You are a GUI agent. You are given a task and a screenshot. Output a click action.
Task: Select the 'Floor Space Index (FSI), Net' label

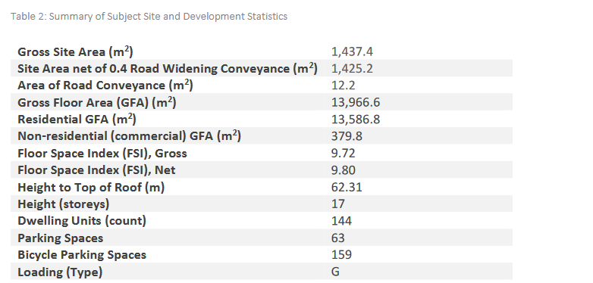(x=96, y=170)
